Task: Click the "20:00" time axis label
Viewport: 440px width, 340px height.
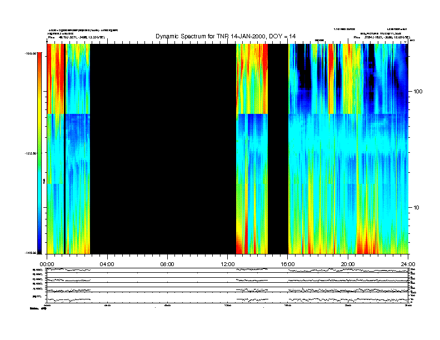Action: 348,264
